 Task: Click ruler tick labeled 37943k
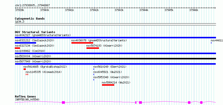[x=119, y=10]
